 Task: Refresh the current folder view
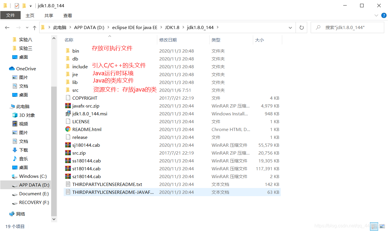coord(301,28)
